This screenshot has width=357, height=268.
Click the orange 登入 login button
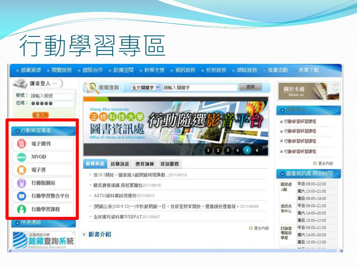[40, 115]
